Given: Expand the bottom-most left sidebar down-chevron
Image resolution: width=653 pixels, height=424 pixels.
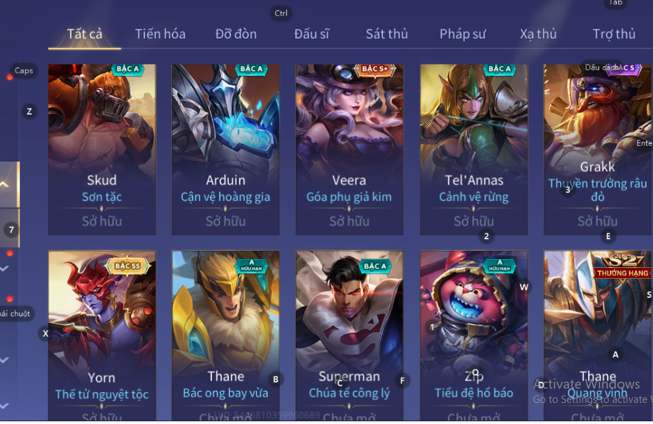Looking at the screenshot, I should pyautogui.click(x=4, y=406).
